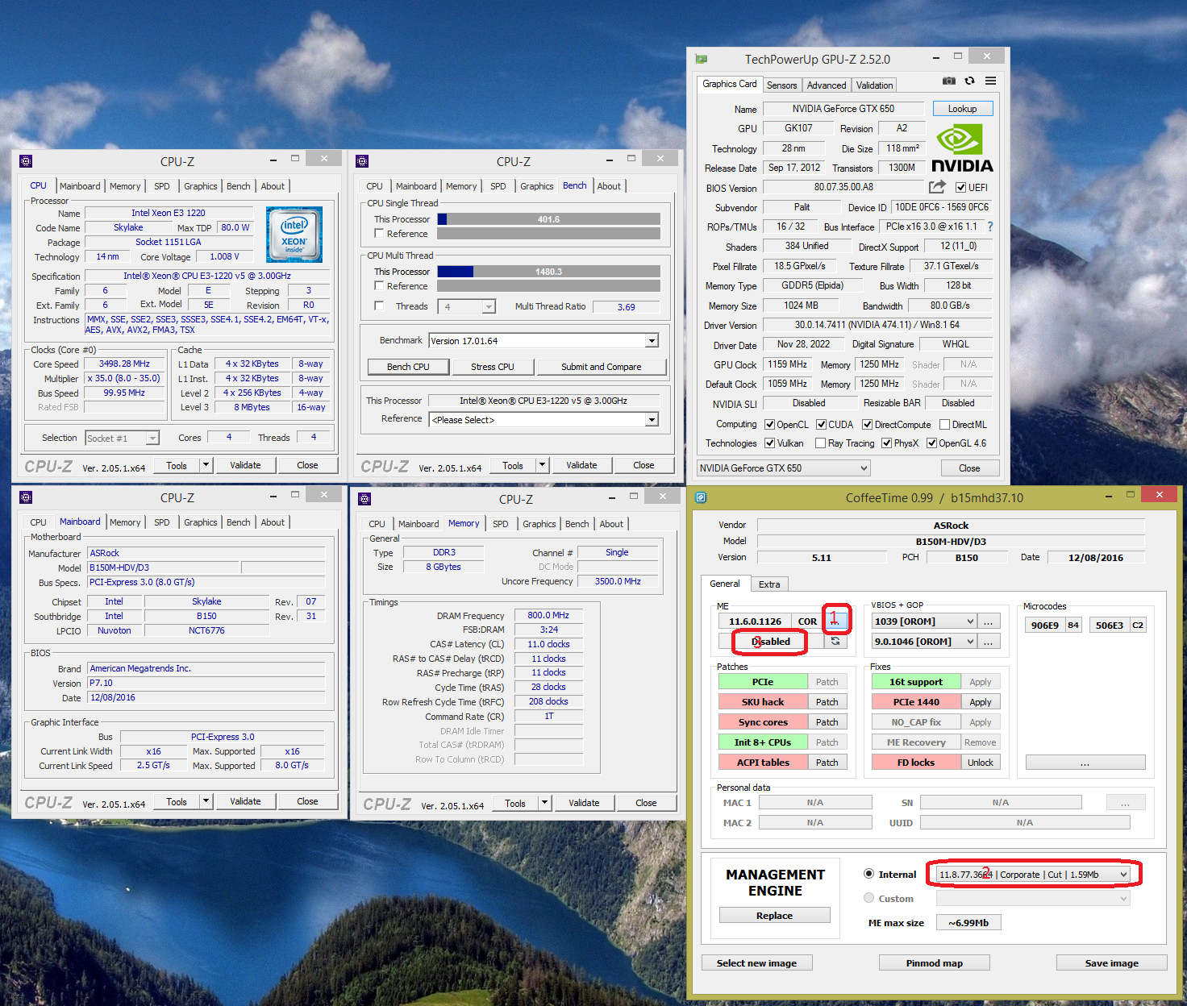The image size is (1187, 1006).
Task: Toggle the PhysX checkbox
Action: click(886, 443)
